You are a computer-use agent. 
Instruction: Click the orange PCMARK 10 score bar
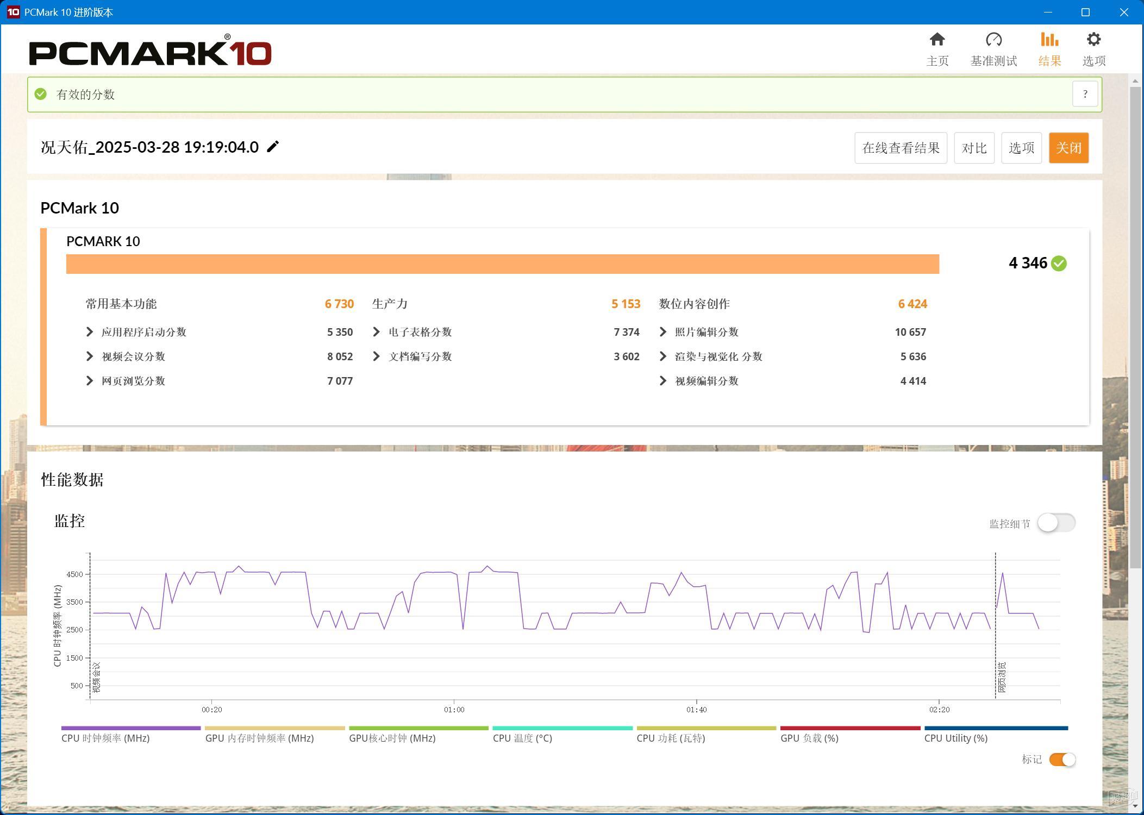point(503,264)
